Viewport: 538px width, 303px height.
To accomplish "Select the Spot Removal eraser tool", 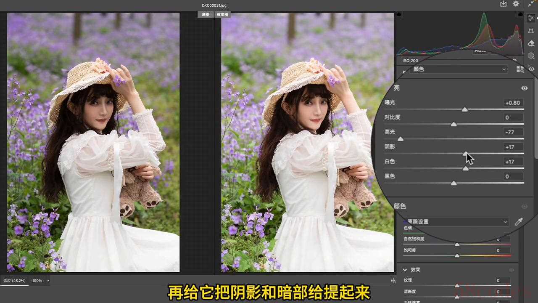I will [531, 43].
